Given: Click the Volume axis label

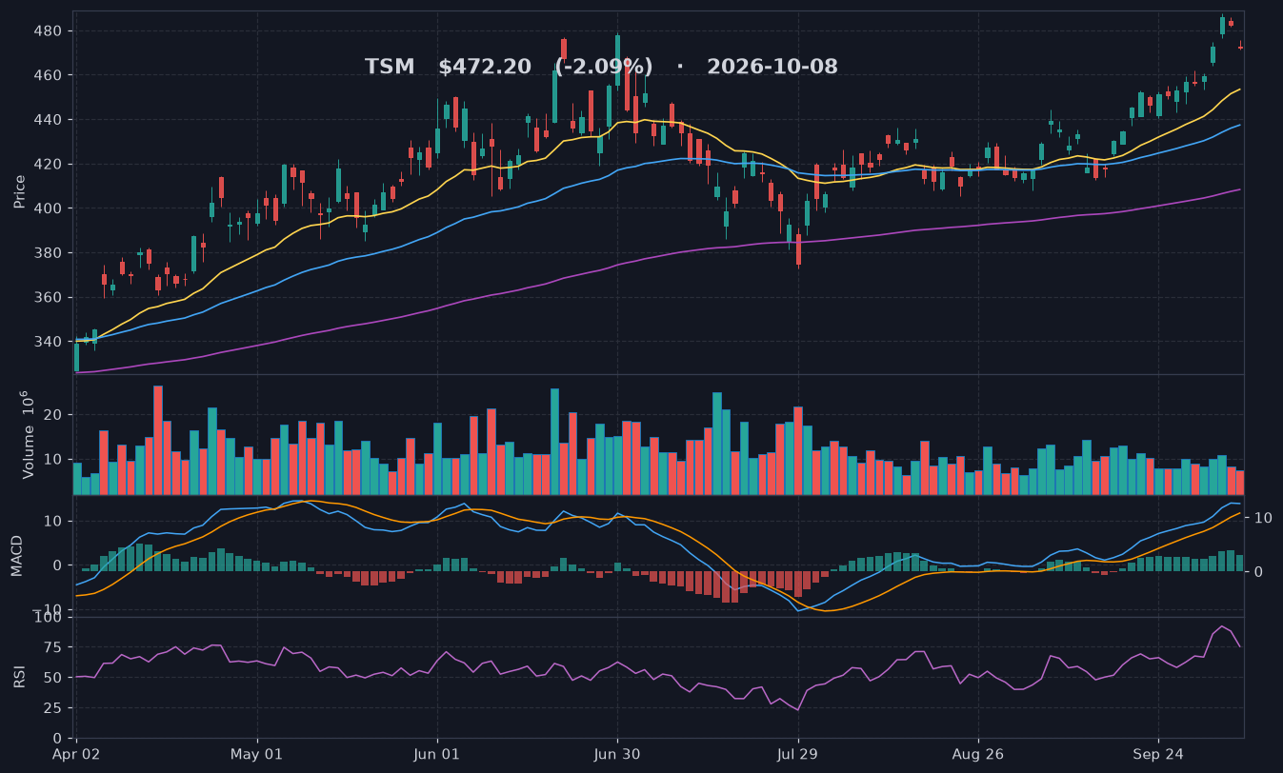Looking at the screenshot, I should point(29,434).
